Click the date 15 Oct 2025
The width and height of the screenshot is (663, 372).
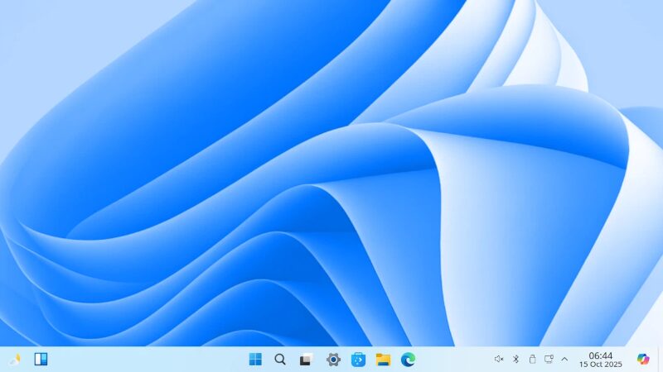(600, 364)
